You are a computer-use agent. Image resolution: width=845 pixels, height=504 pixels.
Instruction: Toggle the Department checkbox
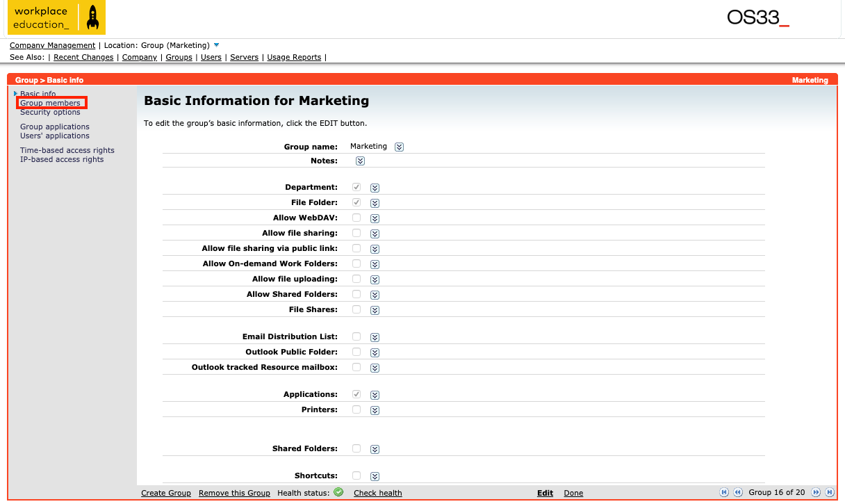(356, 187)
